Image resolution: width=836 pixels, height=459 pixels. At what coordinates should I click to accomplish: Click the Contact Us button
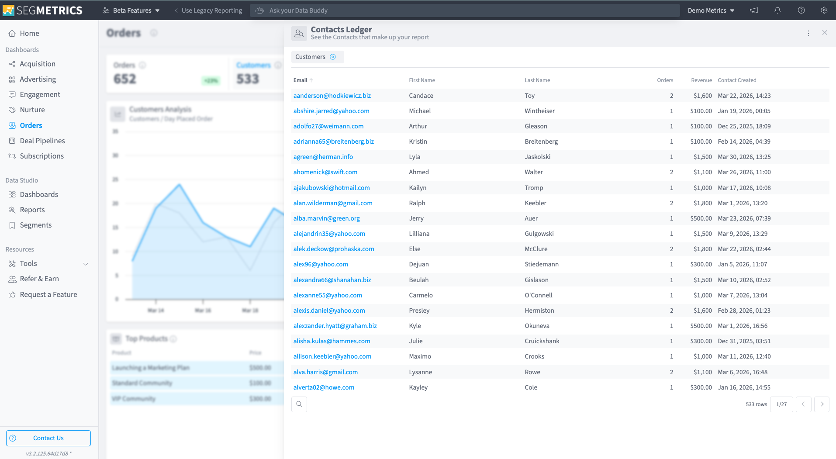48,438
